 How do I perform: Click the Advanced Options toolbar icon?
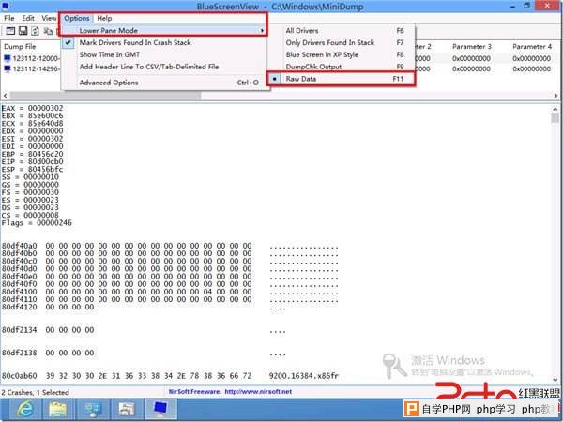[10, 31]
